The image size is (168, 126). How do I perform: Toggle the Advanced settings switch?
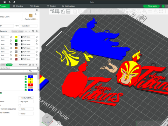coord(29,65)
